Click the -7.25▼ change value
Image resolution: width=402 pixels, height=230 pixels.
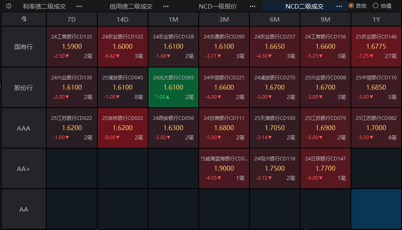(366, 56)
